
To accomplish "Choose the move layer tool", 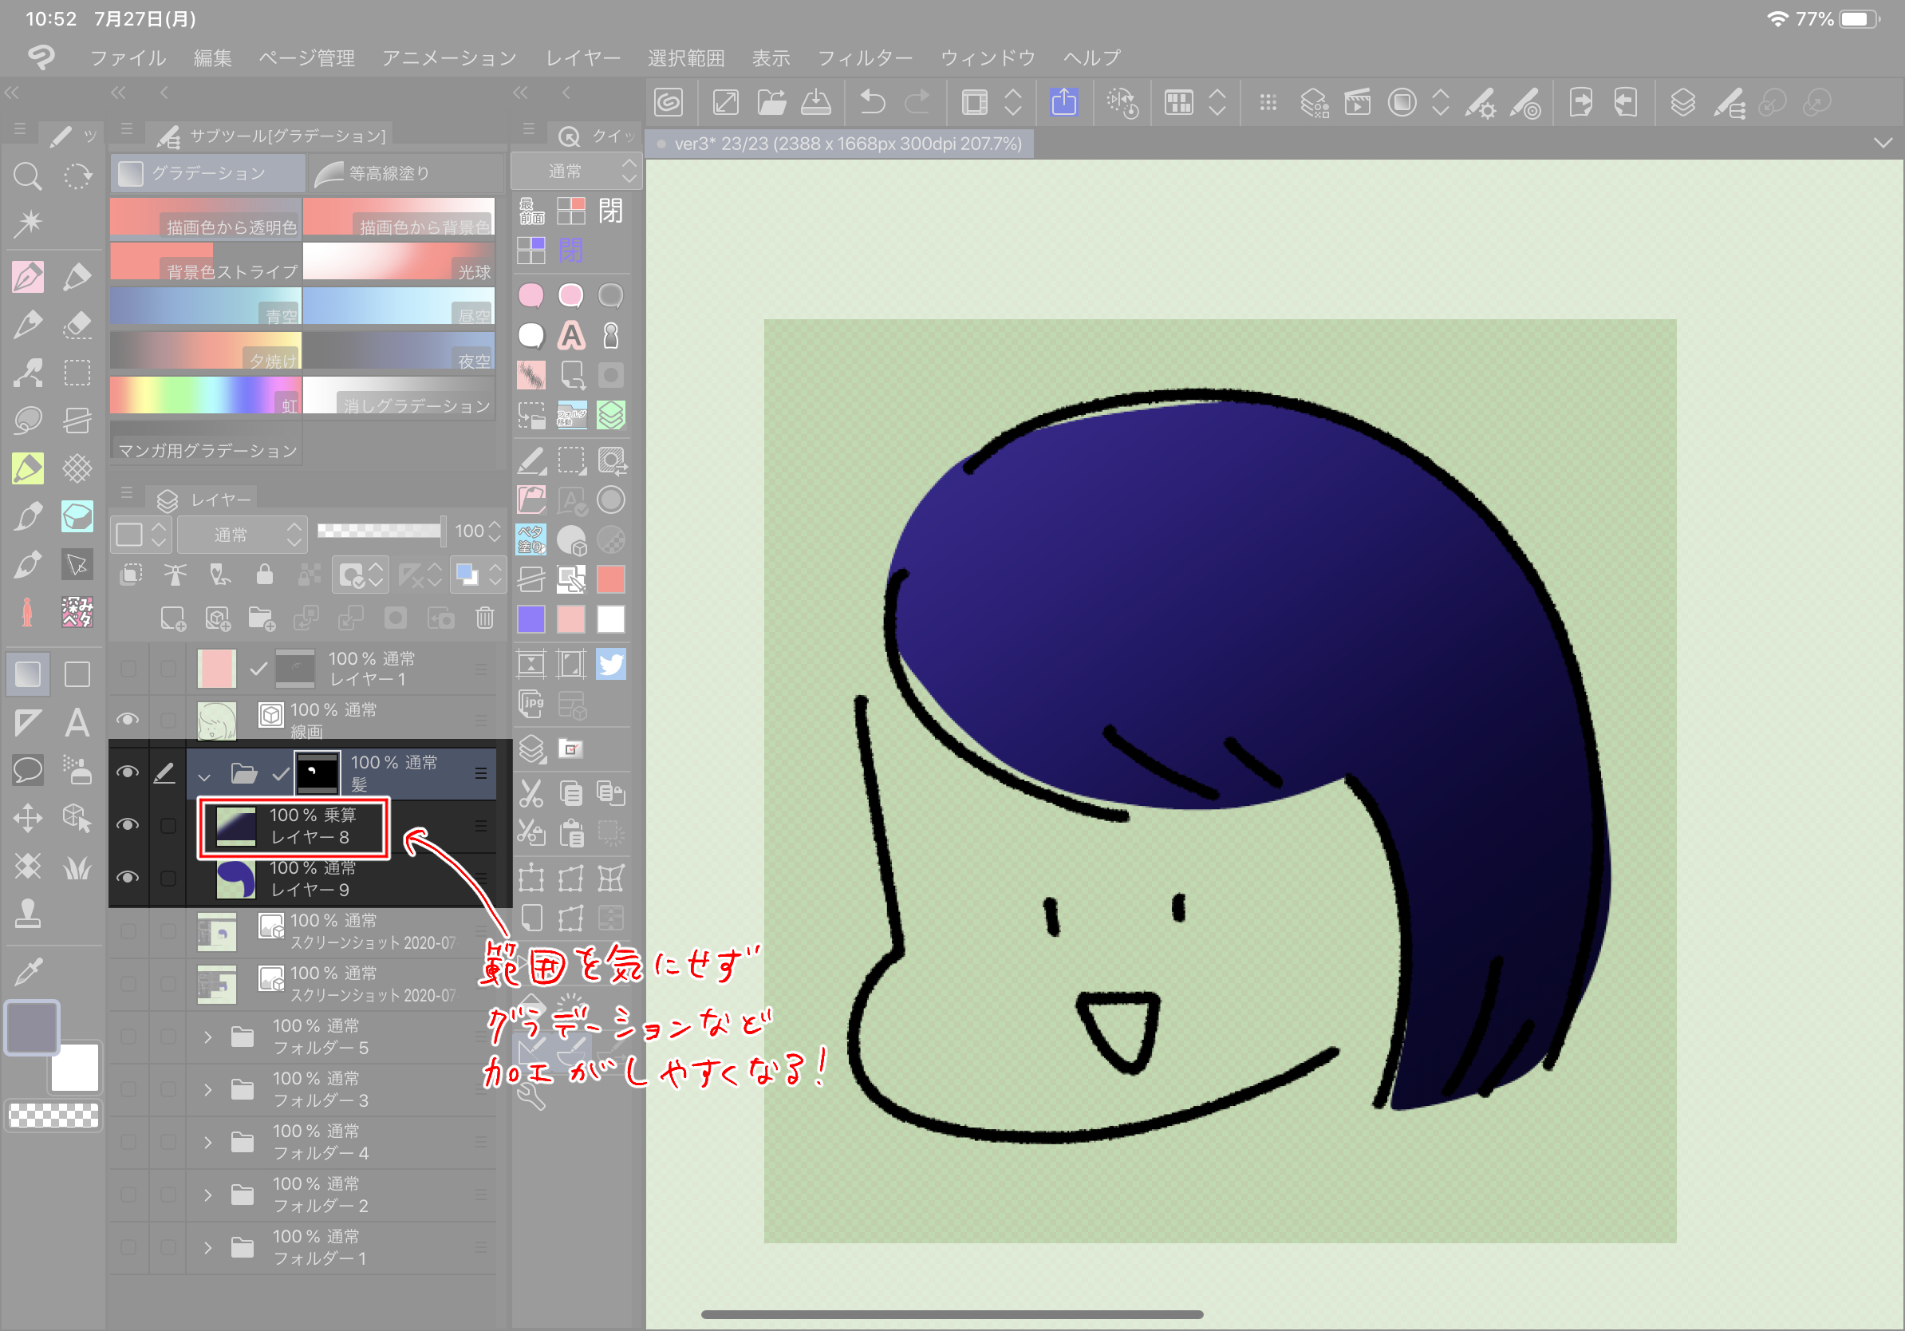I will click(27, 818).
